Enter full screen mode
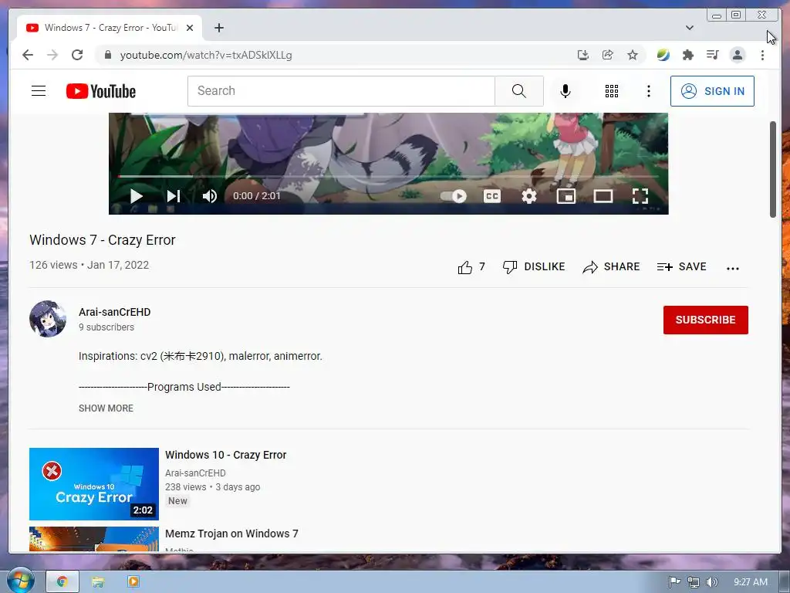This screenshot has width=790, height=593. pos(640,196)
